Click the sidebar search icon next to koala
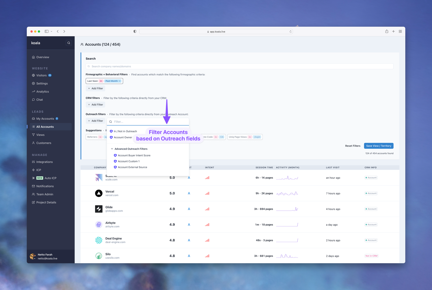This screenshot has width=432, height=290. coord(69,43)
